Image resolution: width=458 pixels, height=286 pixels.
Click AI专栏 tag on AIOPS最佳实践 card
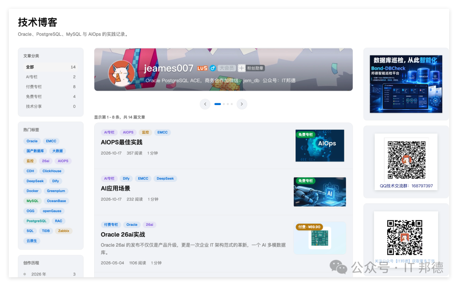[x=109, y=132]
